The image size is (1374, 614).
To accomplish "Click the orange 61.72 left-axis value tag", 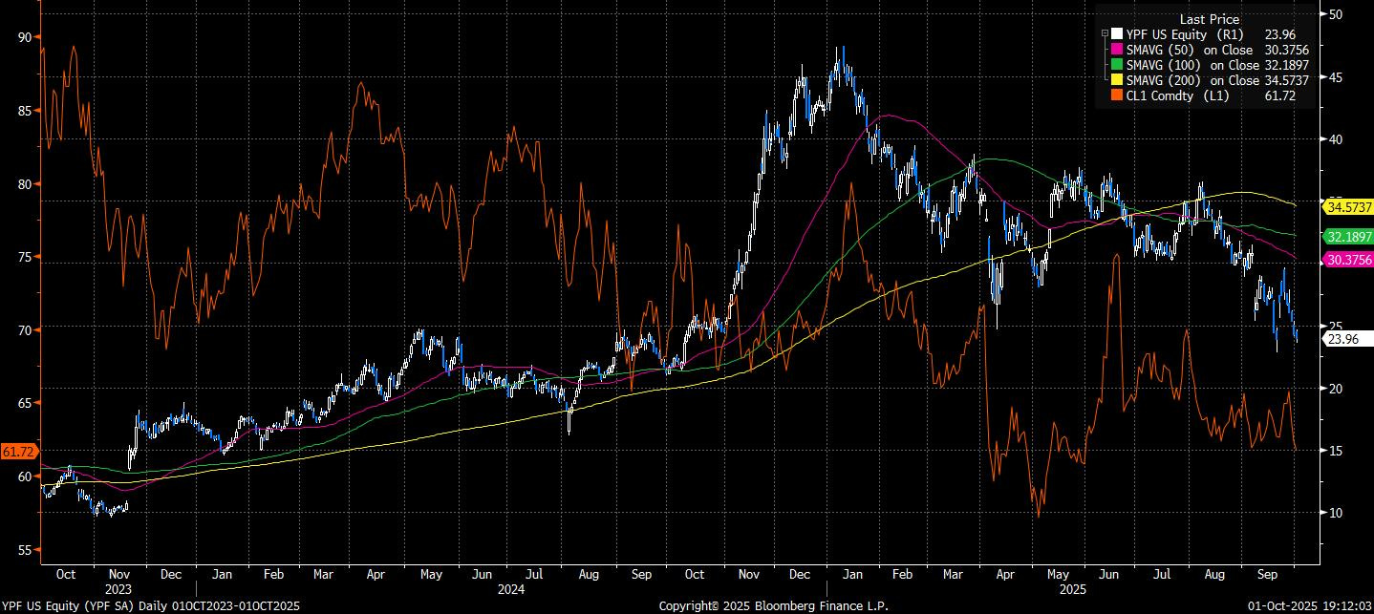I will coord(18,451).
